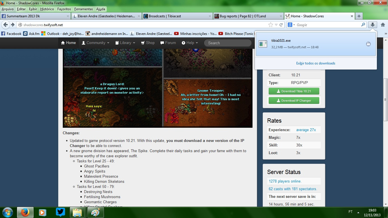The width and height of the screenshot is (388, 218).
Task: Switch to the Broadcasts | Tibiacast tab
Action: pyautogui.click(x=177, y=16)
